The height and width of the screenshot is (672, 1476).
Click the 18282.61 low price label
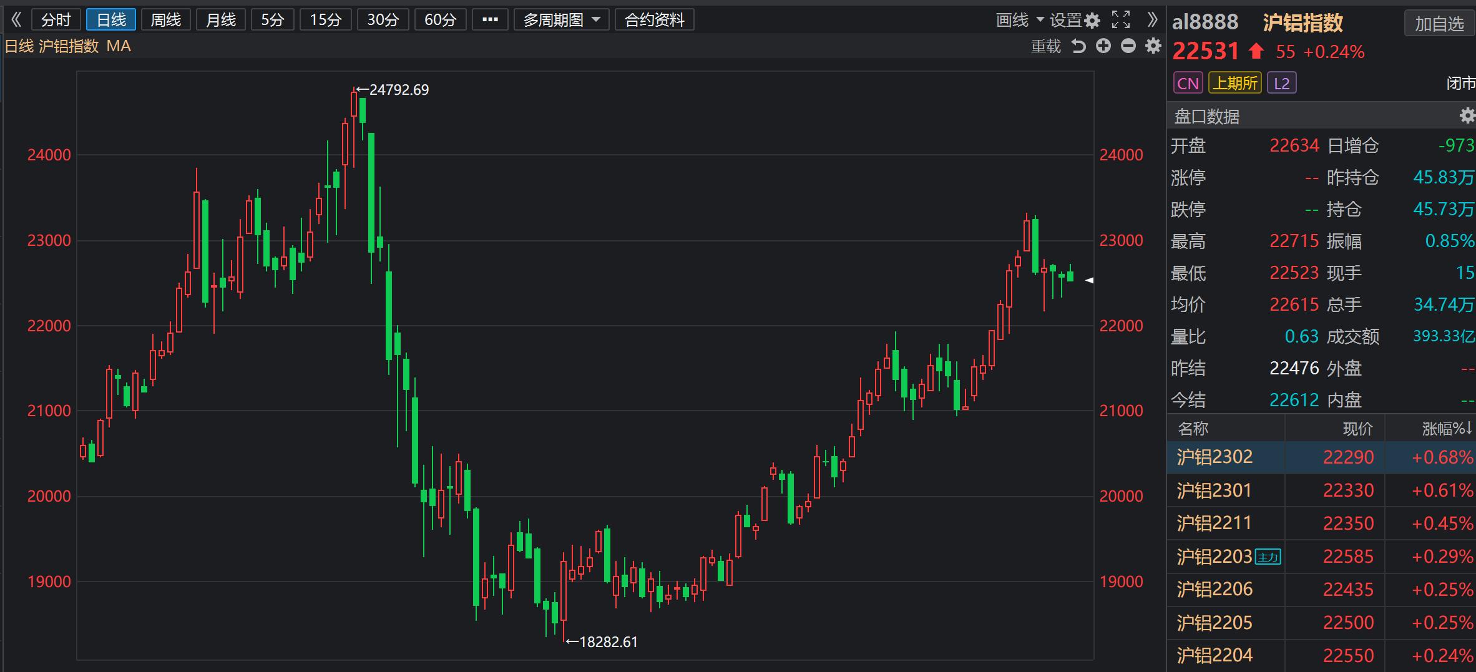608,642
